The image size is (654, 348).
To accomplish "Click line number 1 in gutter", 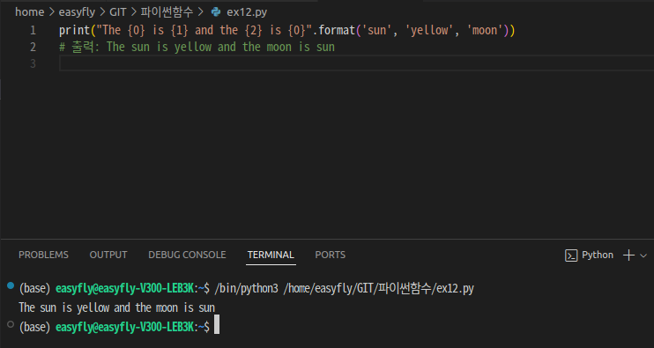I will [x=33, y=31].
